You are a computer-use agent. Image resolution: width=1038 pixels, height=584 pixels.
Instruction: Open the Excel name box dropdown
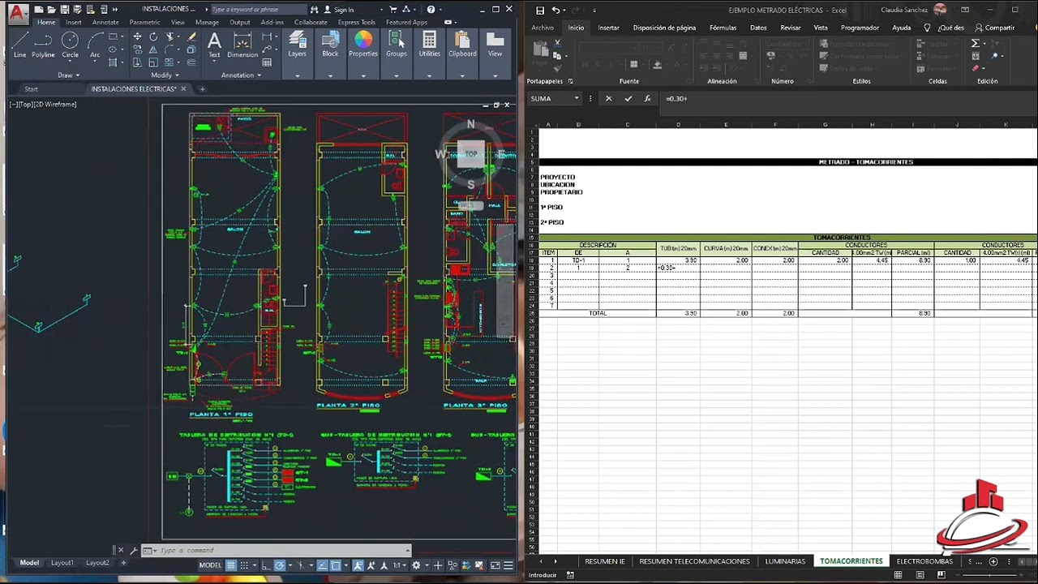pyautogui.click(x=577, y=98)
